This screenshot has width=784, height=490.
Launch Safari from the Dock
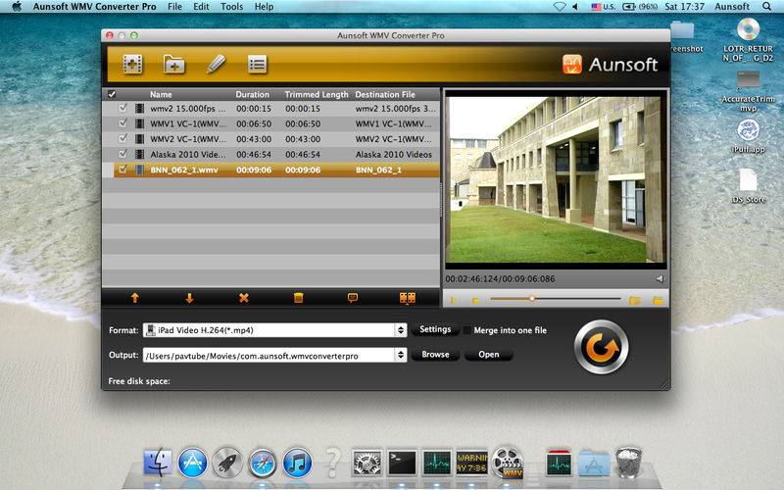(x=263, y=463)
